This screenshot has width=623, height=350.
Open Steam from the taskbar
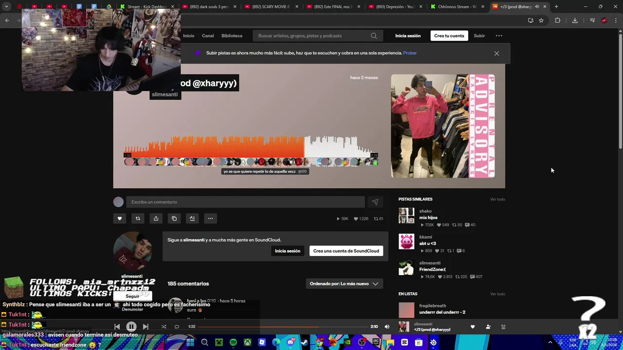tap(305, 342)
